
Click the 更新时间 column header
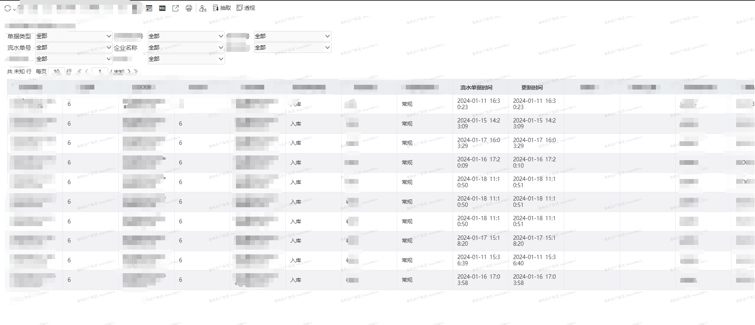point(532,88)
